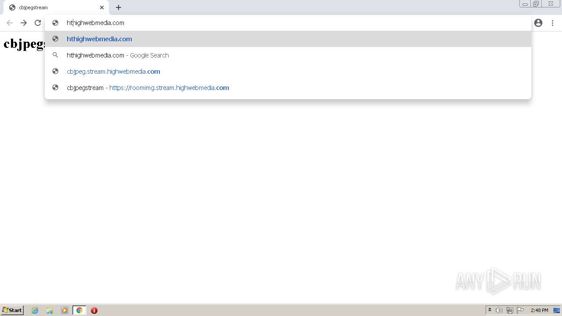Click into the address bar text
The height and width of the screenshot is (316, 562).
point(95,23)
